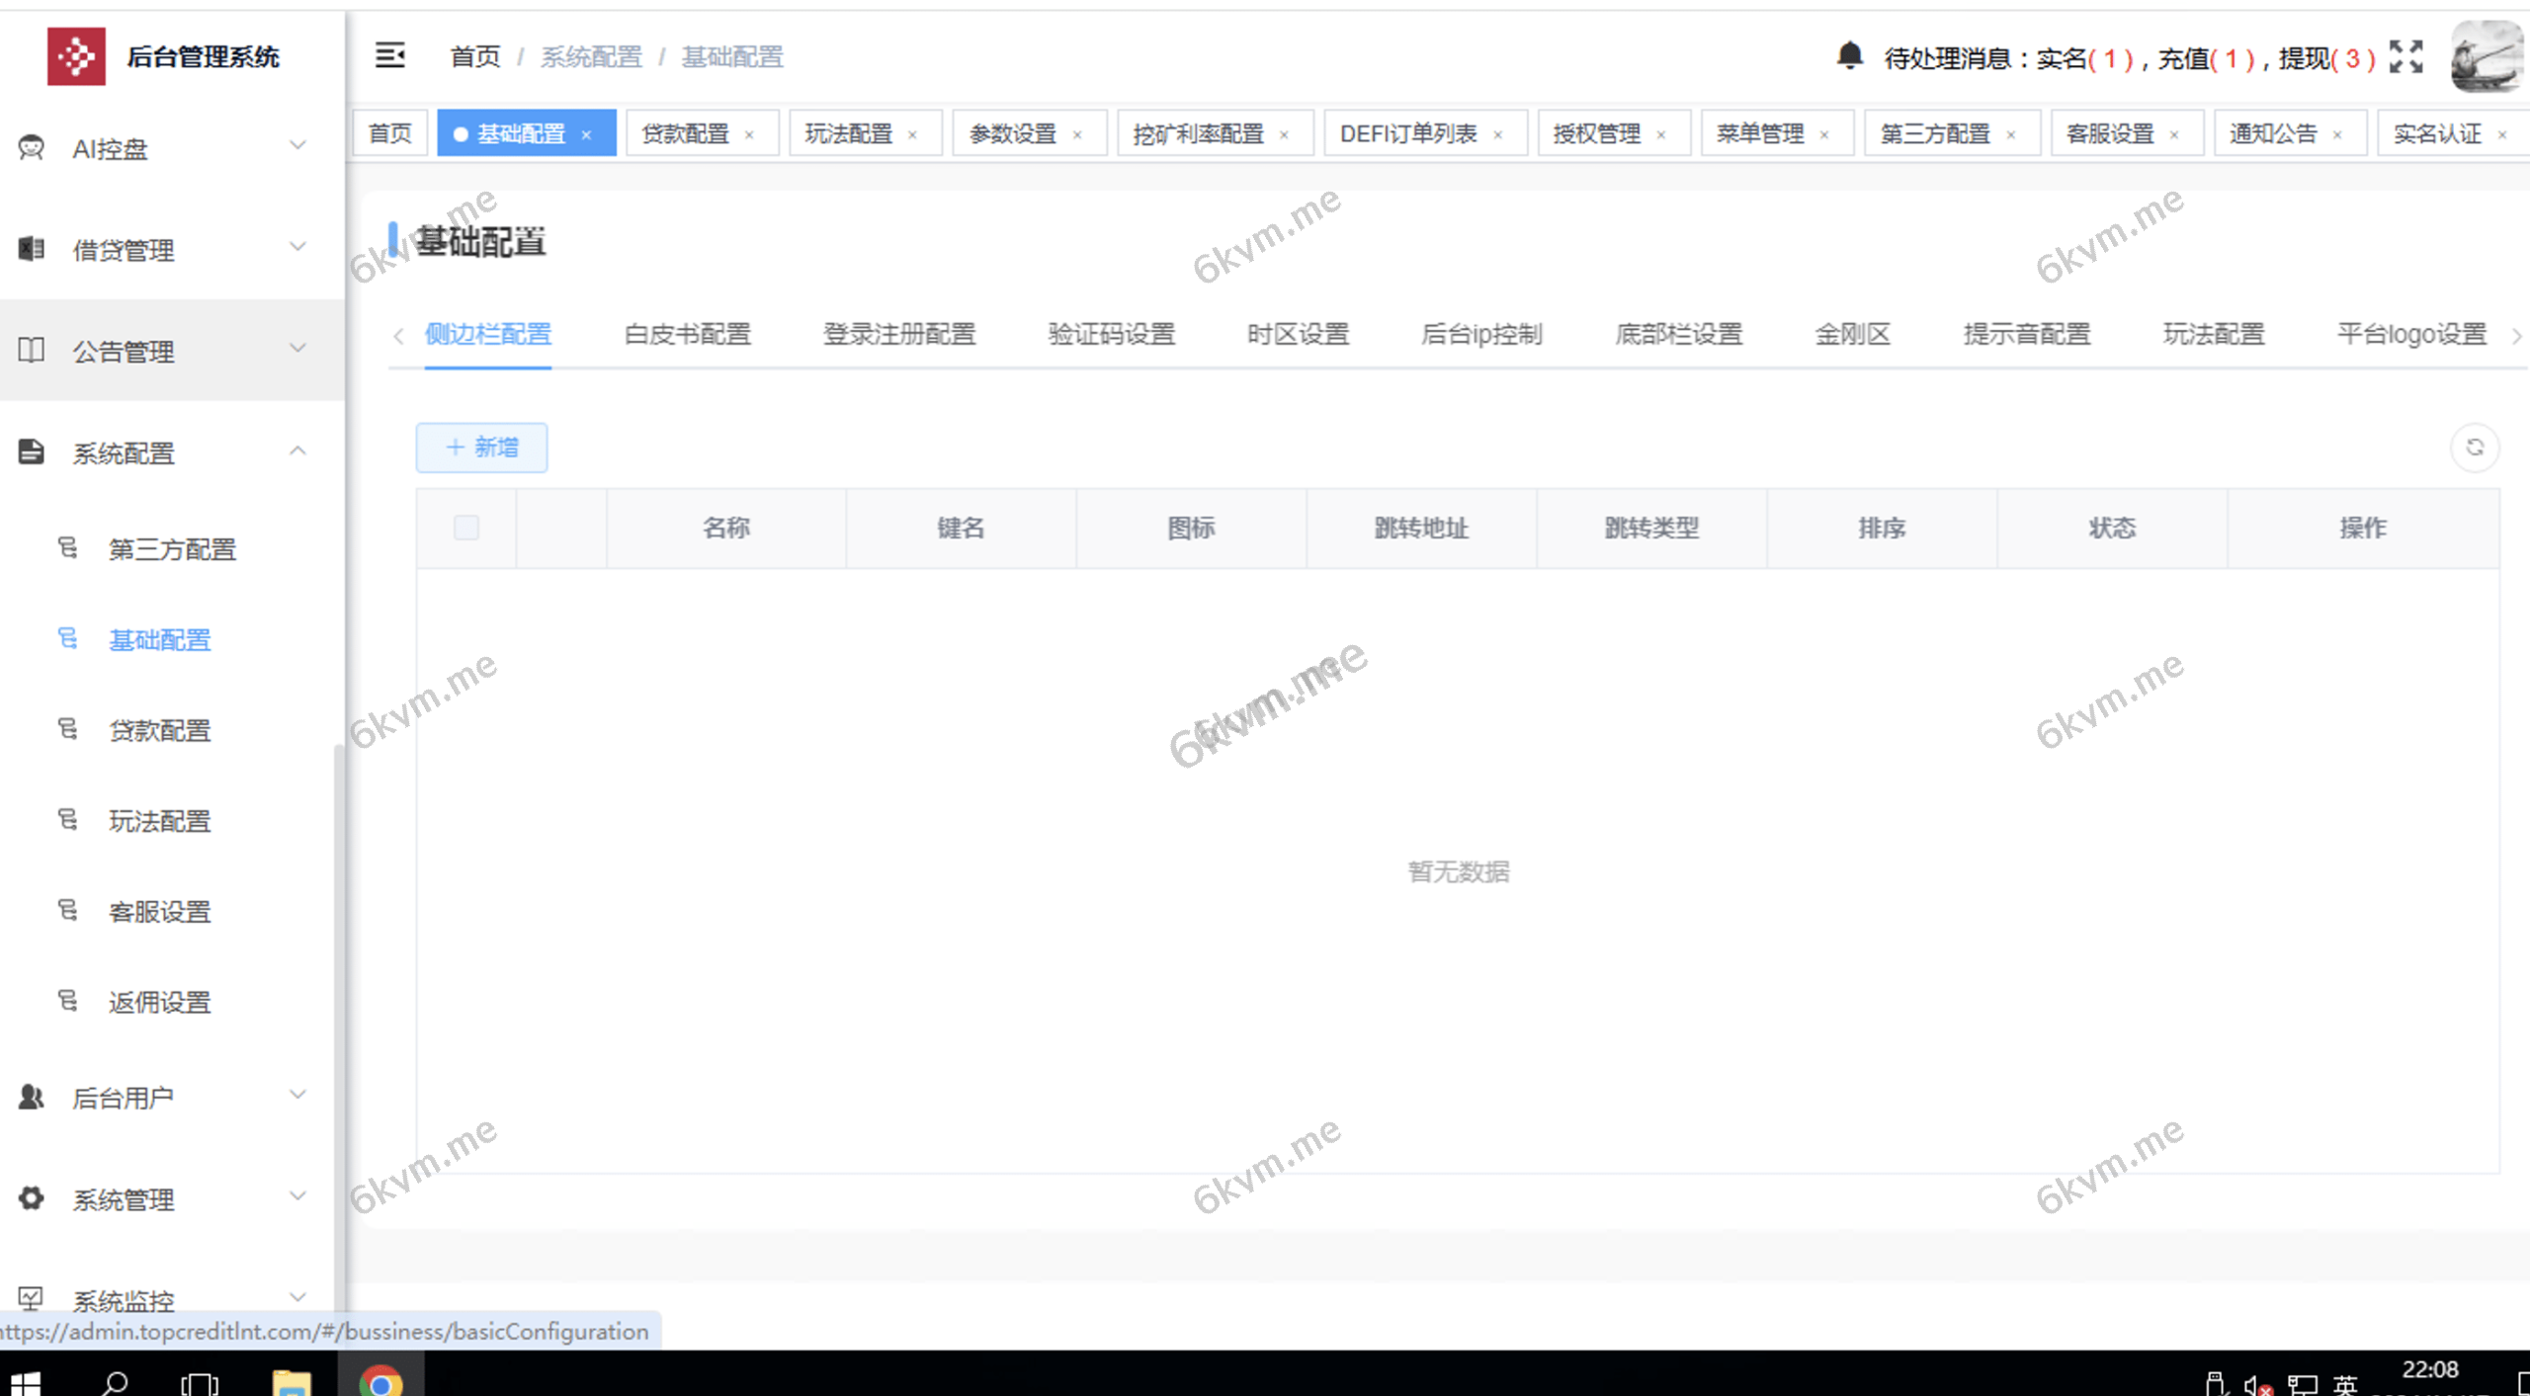The width and height of the screenshot is (2530, 1396).
Task: Click the tree icon beside 返佣设置
Action: pyautogui.click(x=67, y=1001)
